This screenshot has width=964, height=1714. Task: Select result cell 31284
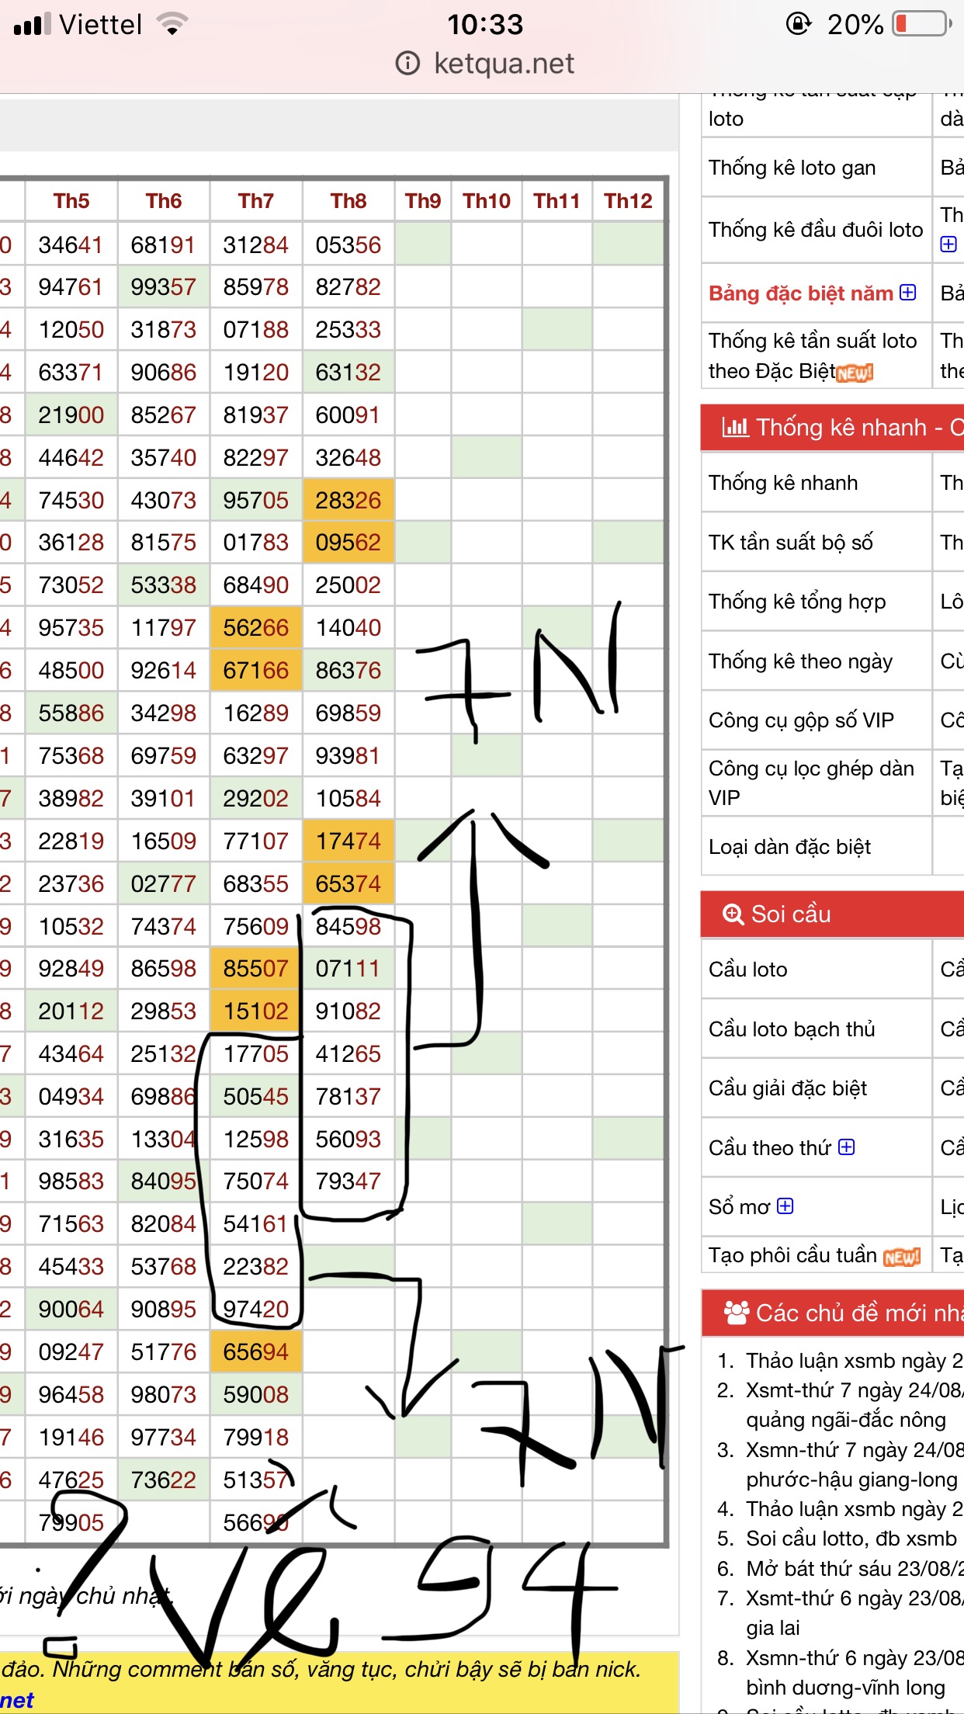[x=256, y=245]
